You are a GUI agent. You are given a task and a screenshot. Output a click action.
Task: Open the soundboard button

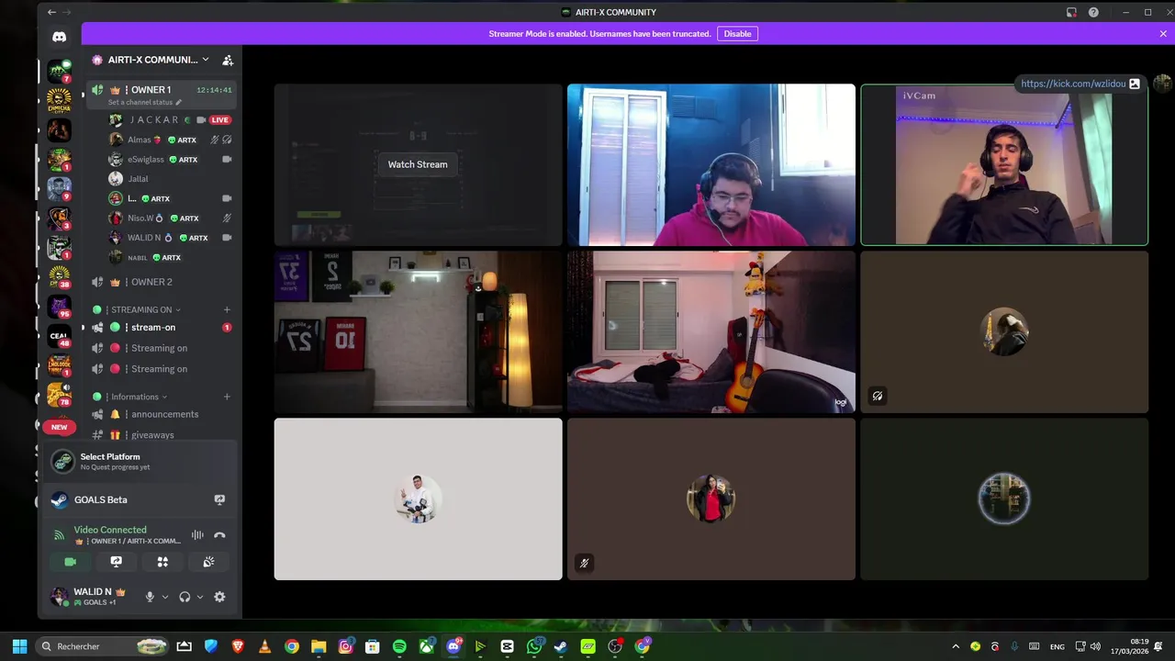208,562
